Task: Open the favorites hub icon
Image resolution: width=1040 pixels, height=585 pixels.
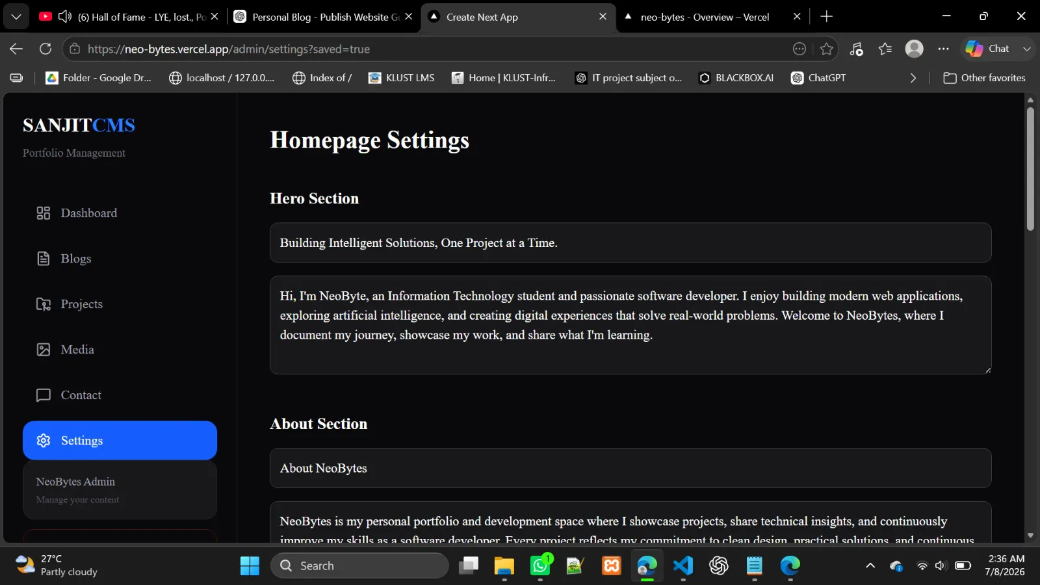Action: (x=885, y=49)
